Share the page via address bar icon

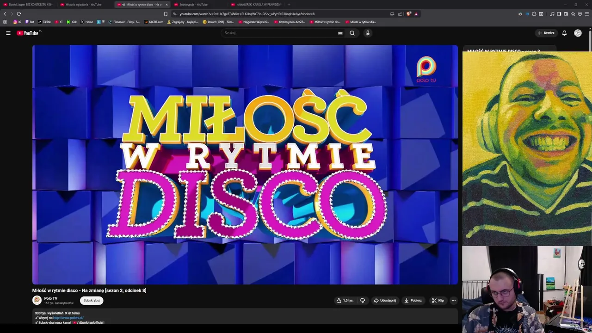tap(400, 14)
